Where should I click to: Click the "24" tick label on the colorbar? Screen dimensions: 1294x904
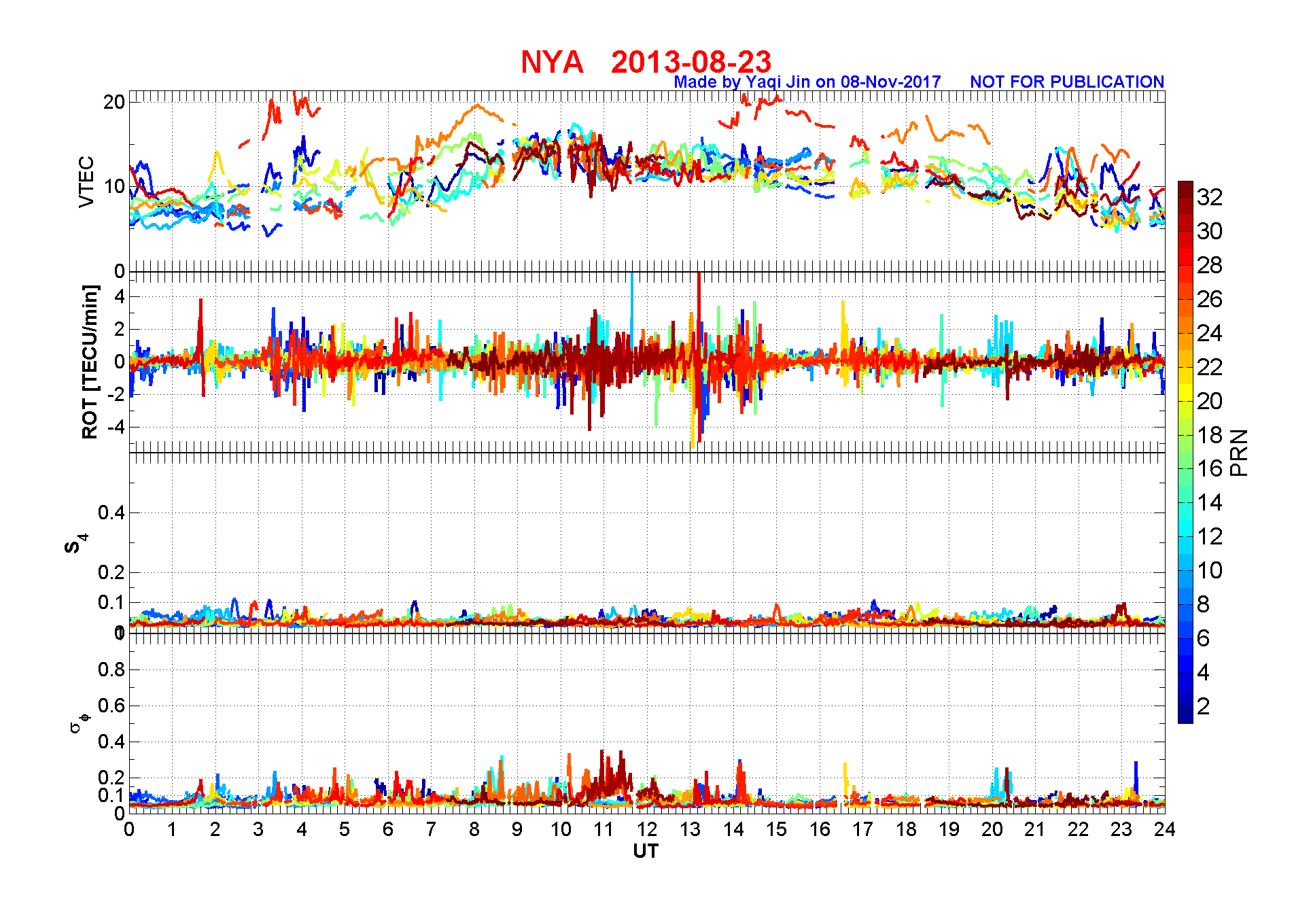(x=1210, y=333)
